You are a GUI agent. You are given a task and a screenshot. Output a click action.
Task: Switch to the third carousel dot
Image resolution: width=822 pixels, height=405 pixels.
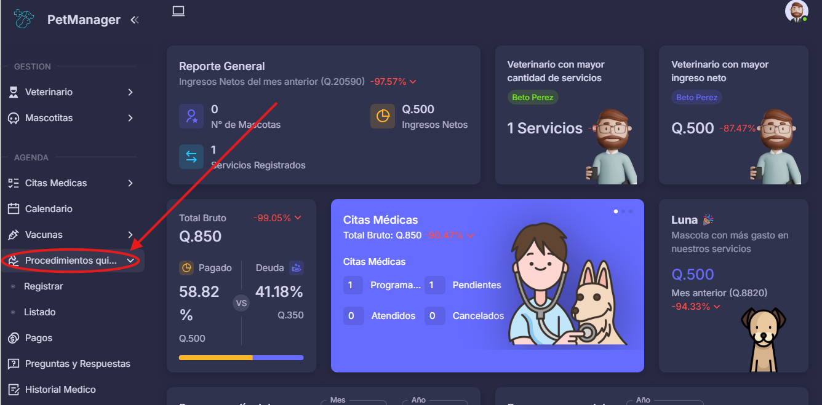coord(630,211)
